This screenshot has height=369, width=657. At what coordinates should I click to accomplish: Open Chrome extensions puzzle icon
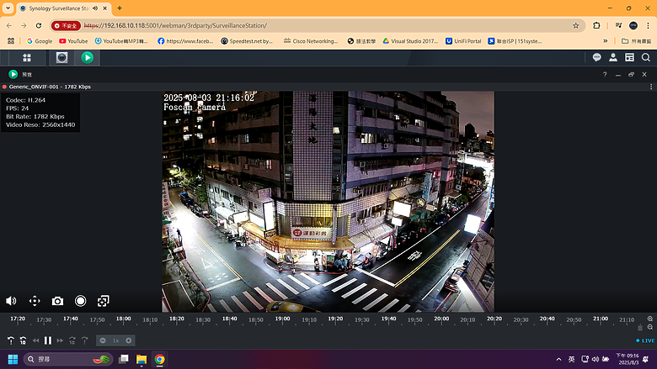point(596,25)
